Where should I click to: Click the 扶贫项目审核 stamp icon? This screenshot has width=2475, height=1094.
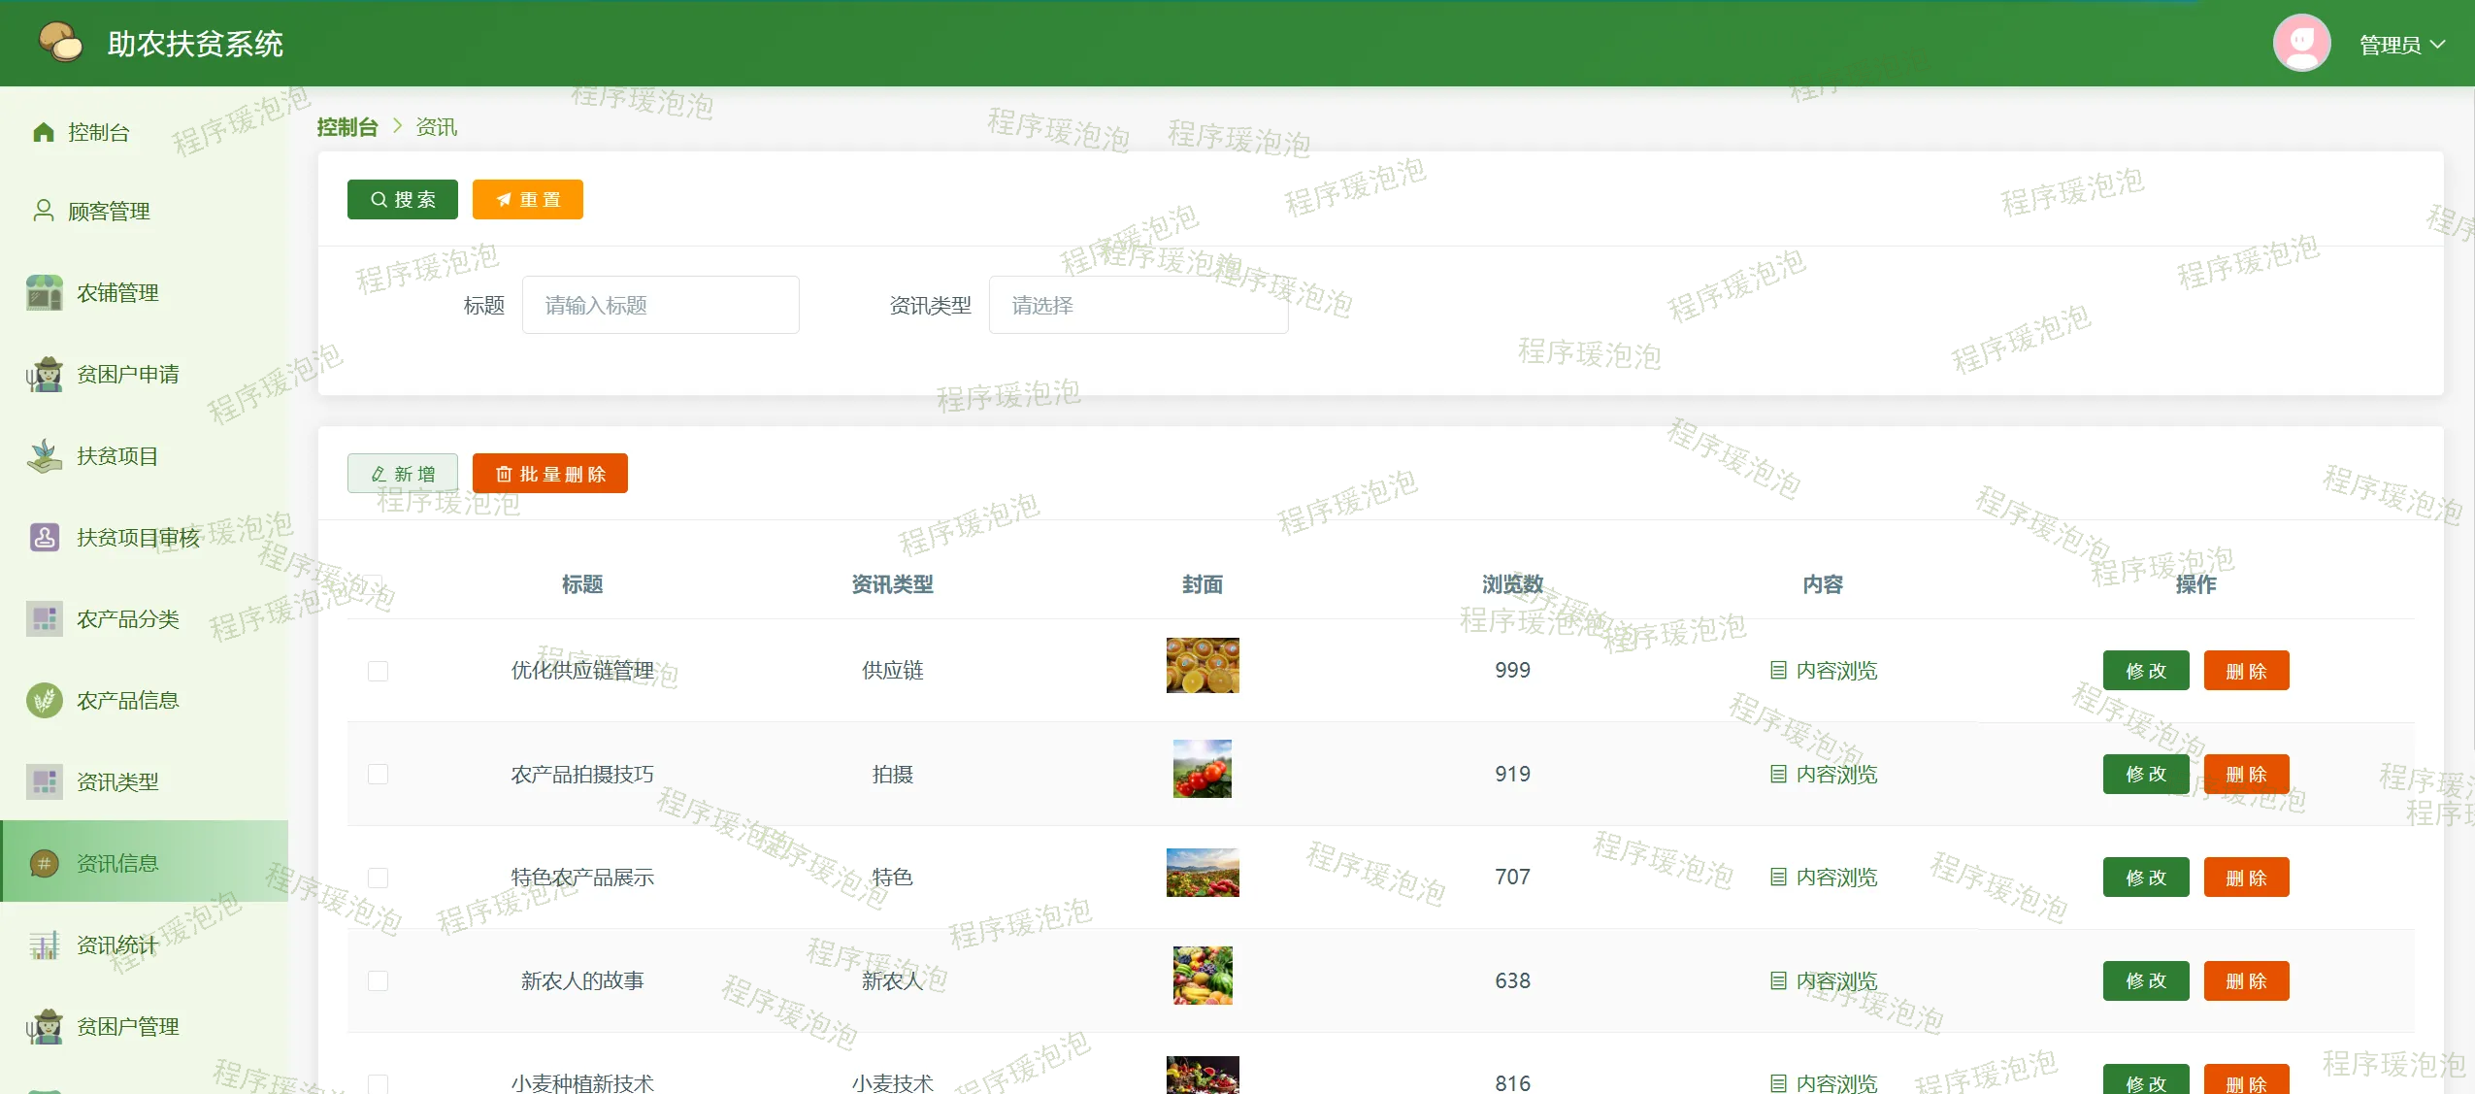(45, 537)
